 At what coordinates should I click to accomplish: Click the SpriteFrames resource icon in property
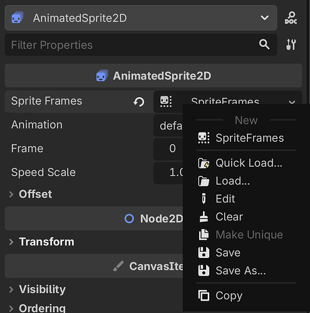(x=166, y=101)
